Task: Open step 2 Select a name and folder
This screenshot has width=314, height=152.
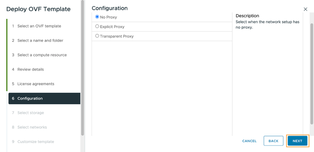Action: coord(40,41)
